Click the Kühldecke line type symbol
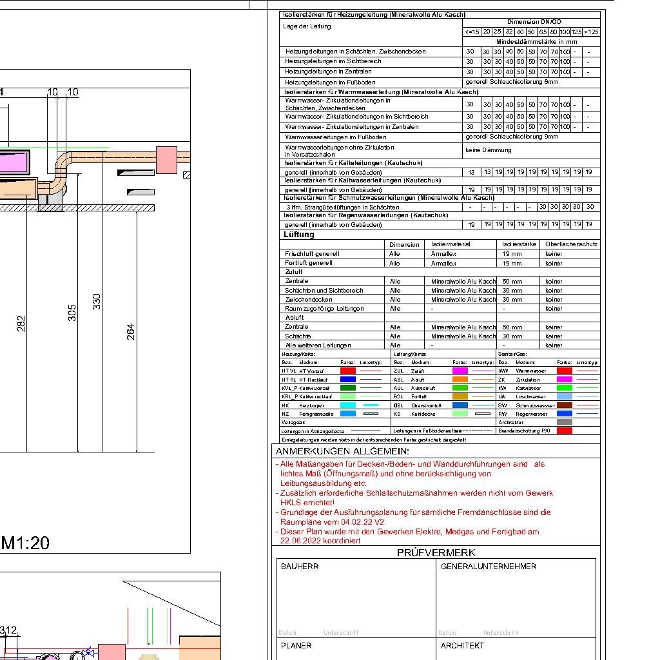 (482, 414)
